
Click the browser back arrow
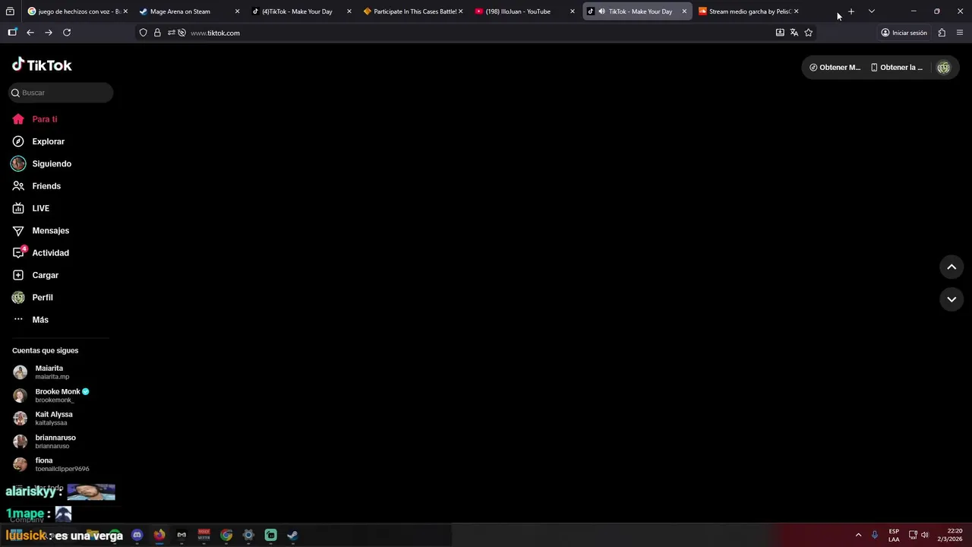click(x=30, y=33)
